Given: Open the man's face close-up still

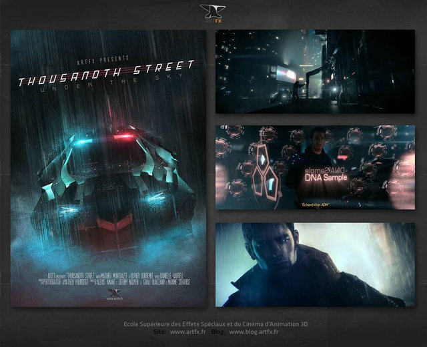Looking at the screenshot, I should tap(315, 265).
